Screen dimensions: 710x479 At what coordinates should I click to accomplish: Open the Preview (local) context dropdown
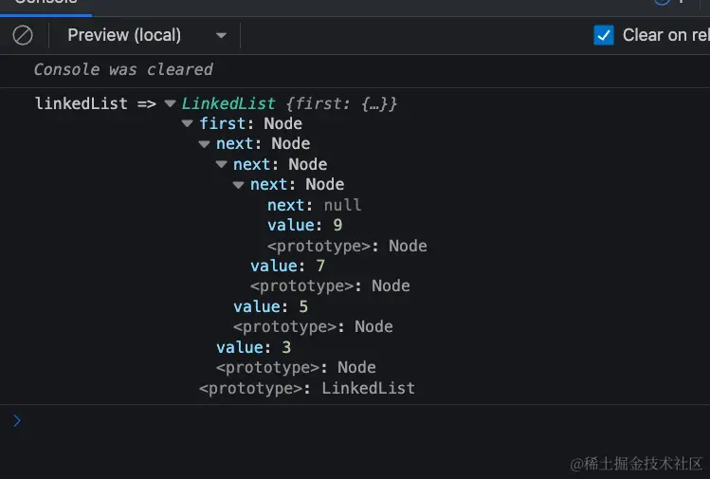(x=147, y=35)
